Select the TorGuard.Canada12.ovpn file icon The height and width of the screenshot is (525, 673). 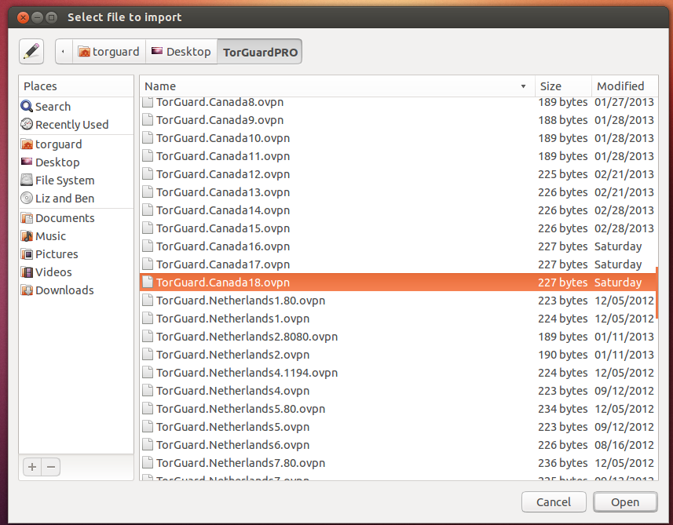pyautogui.click(x=148, y=173)
